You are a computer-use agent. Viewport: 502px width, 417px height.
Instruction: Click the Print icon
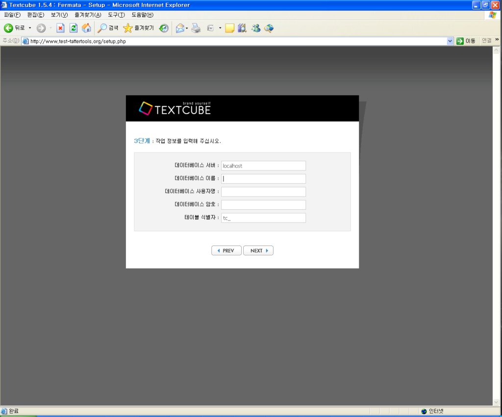tap(196, 28)
